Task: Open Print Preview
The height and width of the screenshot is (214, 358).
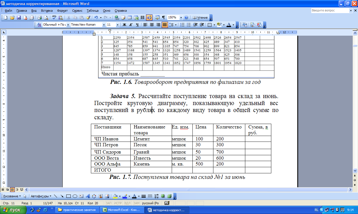Action: (46, 17)
